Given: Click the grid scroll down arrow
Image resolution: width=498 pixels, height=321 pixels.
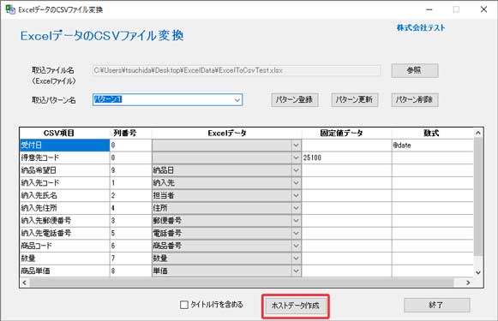Looking at the screenshot, I should [x=478, y=272].
